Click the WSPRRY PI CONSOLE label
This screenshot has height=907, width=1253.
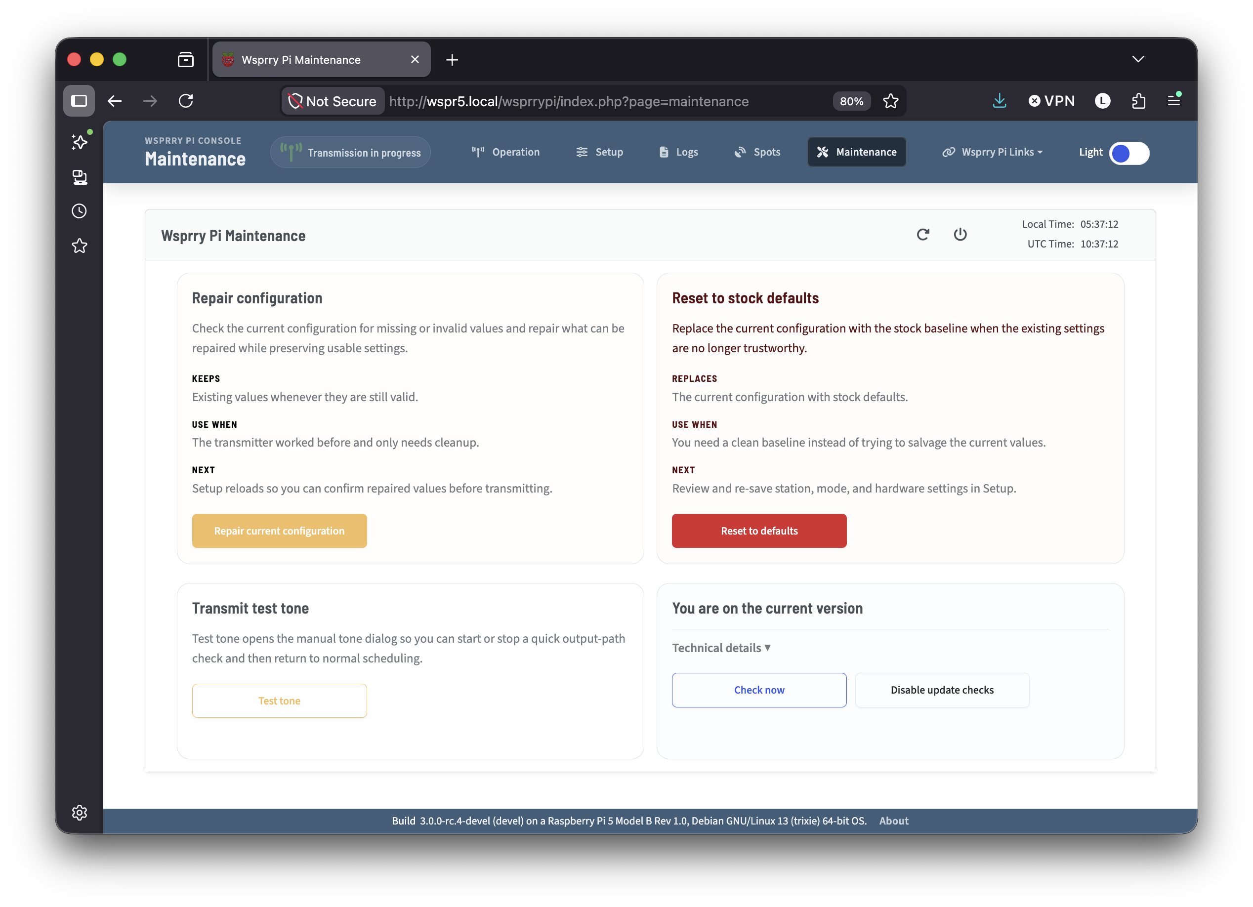click(x=193, y=140)
